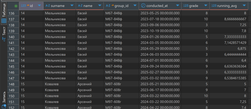Click date cell 2023-06-17 00:00:00.000
Screen dimensions: 251x109
click(160, 90)
